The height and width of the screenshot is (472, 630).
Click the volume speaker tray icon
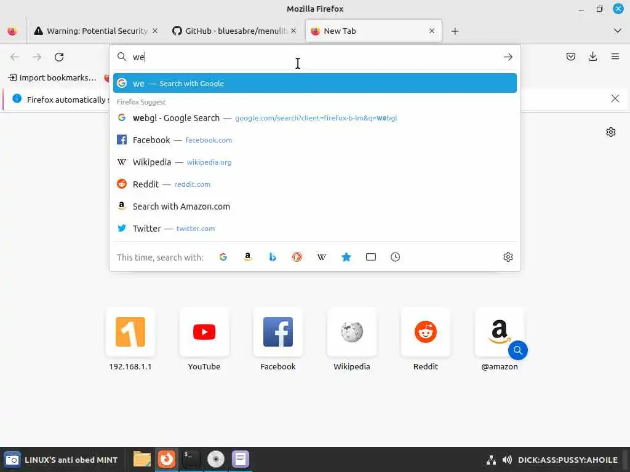click(x=507, y=460)
